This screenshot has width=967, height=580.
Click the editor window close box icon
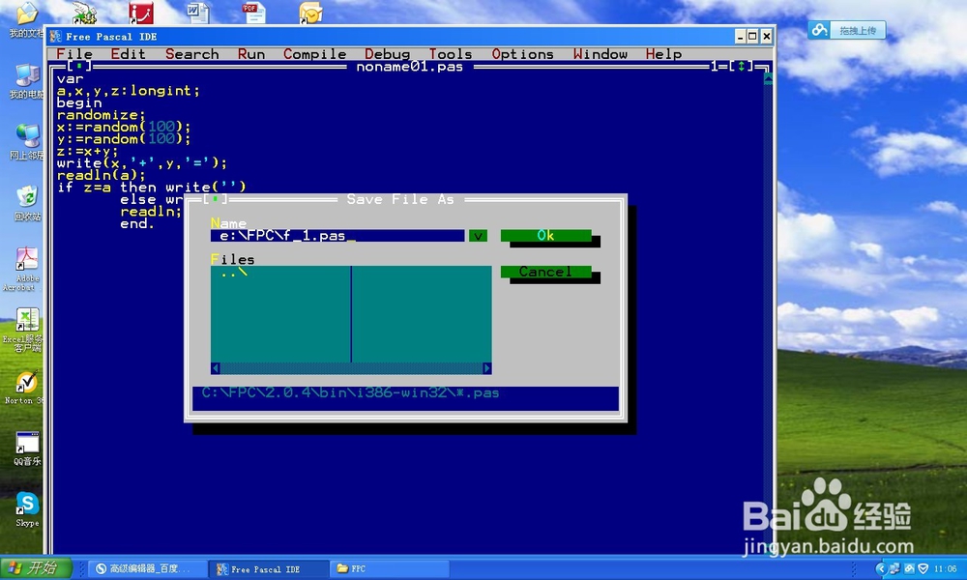point(79,66)
